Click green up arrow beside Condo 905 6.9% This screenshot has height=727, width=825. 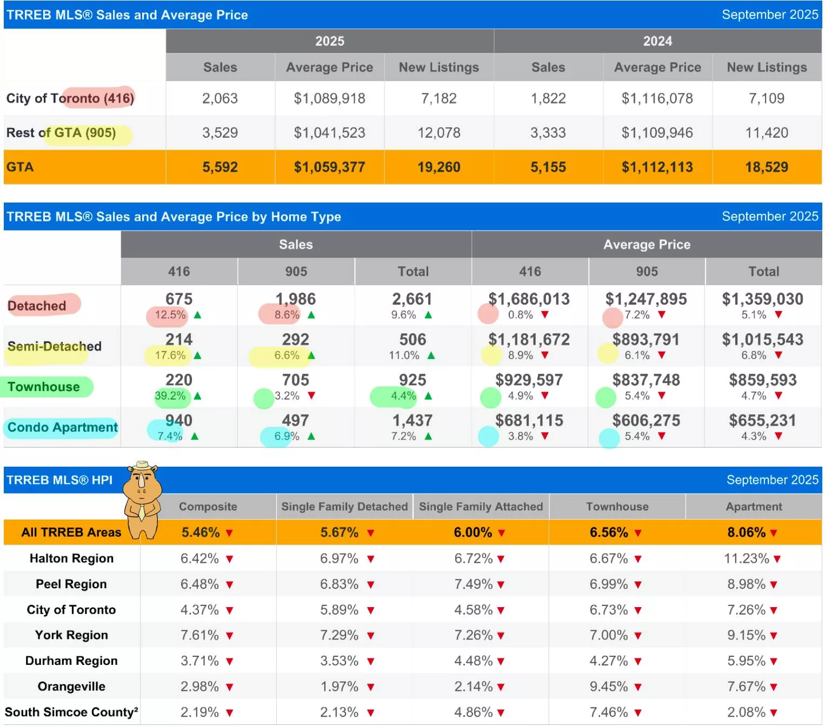click(x=311, y=436)
